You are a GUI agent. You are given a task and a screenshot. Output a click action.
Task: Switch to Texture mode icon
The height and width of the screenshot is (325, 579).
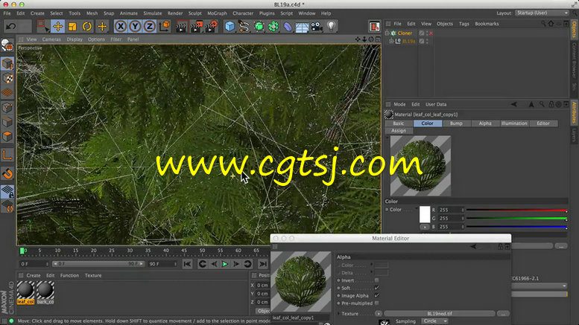coord(7,79)
